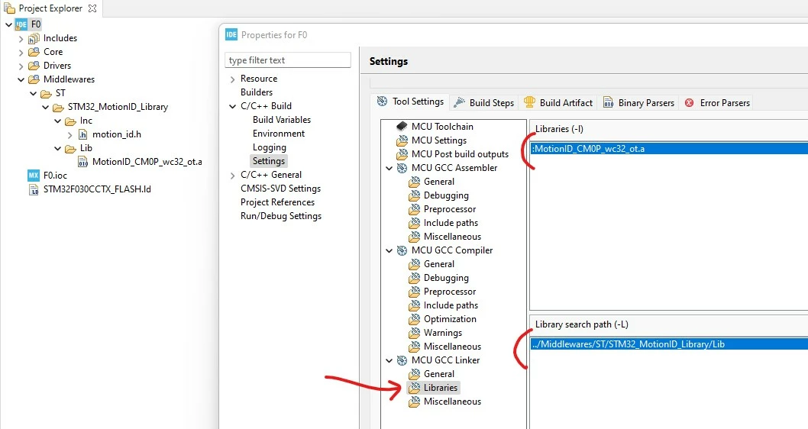Select General under MCU GCC Linker

(x=439, y=374)
